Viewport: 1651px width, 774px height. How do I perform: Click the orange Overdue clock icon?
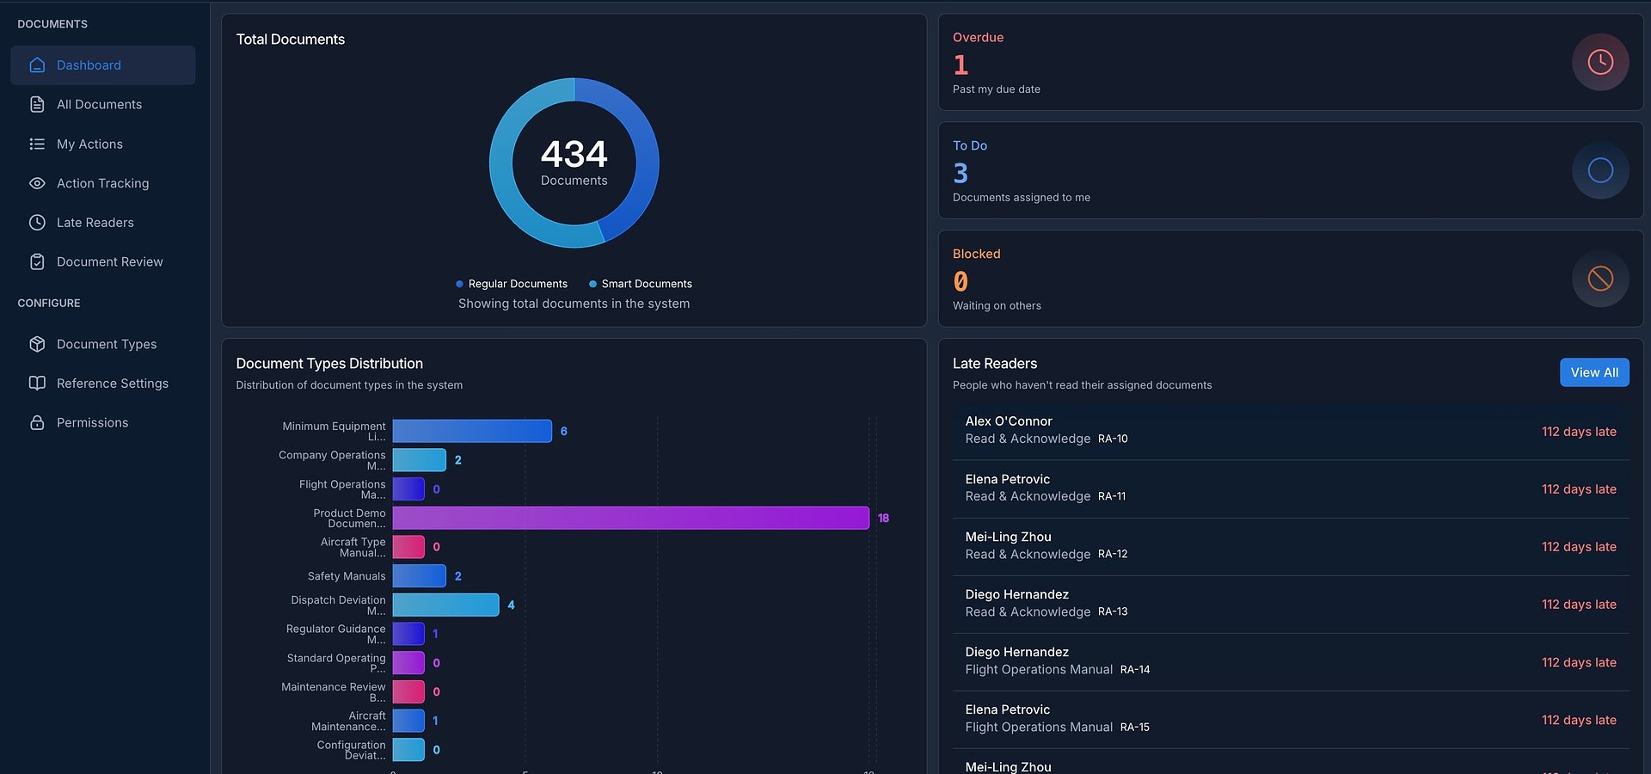coord(1599,62)
